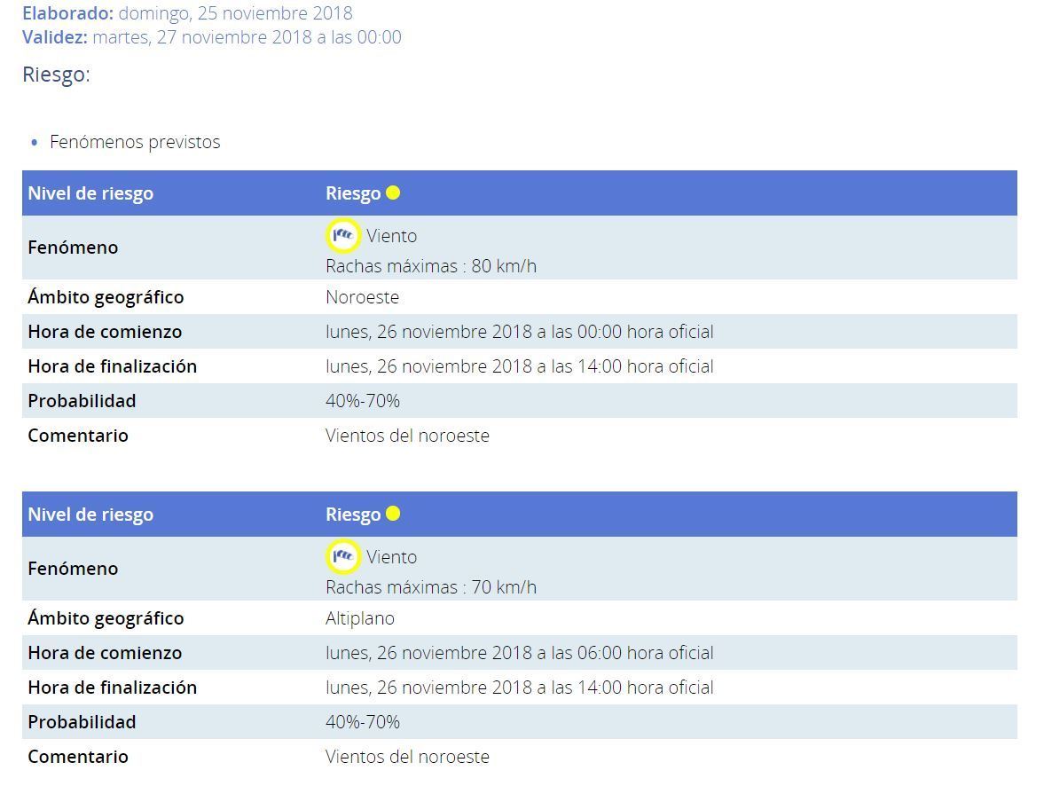This screenshot has height=786, width=1044.
Task: Click the "Rachas máximas : 70 km/h" text
Action: pos(431,587)
